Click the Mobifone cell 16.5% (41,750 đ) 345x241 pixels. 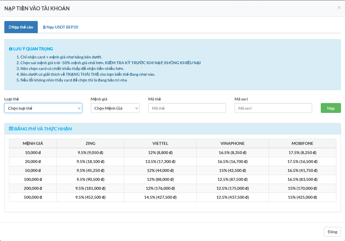click(x=303, y=170)
